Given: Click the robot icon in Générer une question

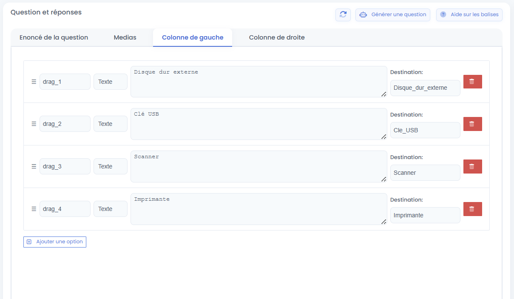Looking at the screenshot, I should tap(363, 14).
